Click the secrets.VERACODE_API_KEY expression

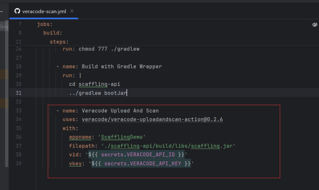143,163
